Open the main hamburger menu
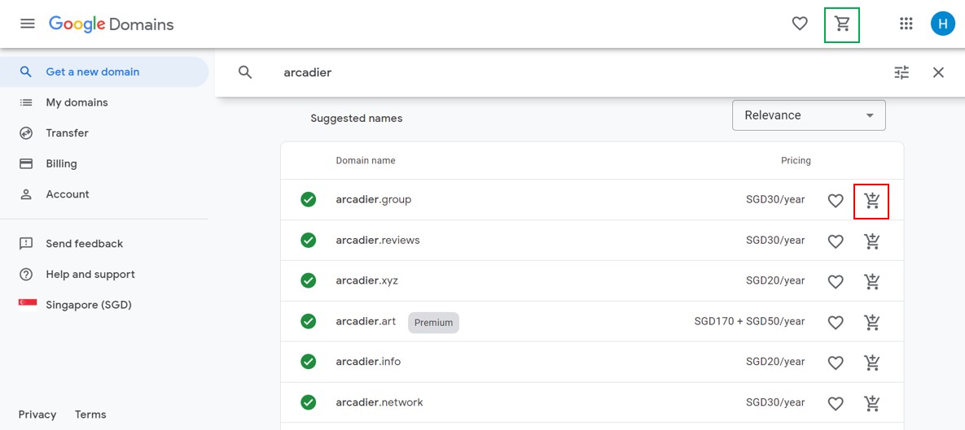Viewport: 965px width, 430px height. click(x=28, y=24)
